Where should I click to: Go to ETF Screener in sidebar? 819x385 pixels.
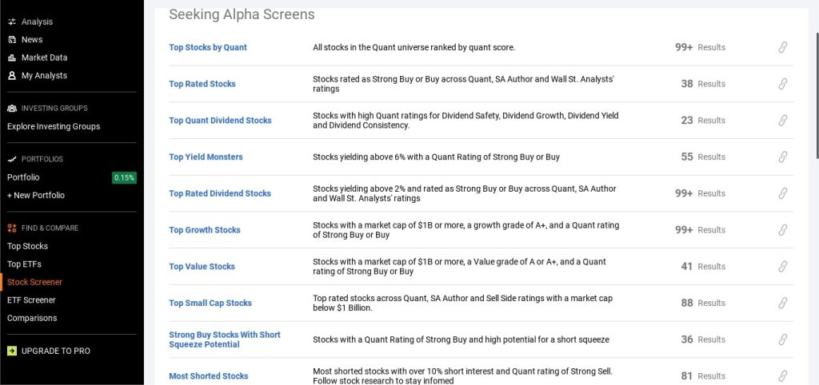(32, 300)
